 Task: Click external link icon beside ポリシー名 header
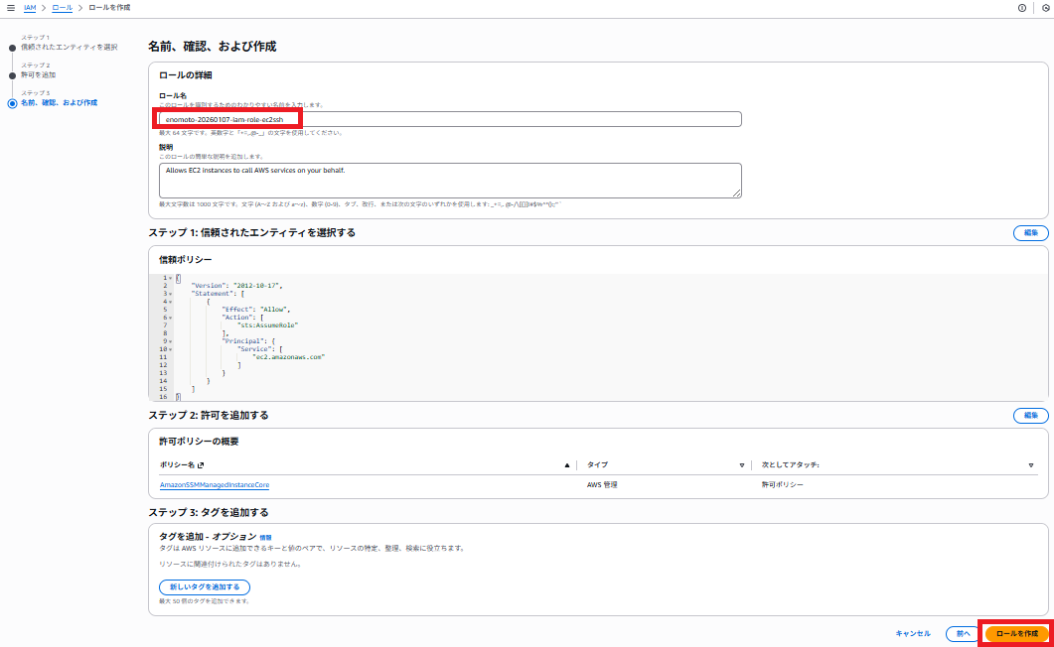(x=201, y=464)
